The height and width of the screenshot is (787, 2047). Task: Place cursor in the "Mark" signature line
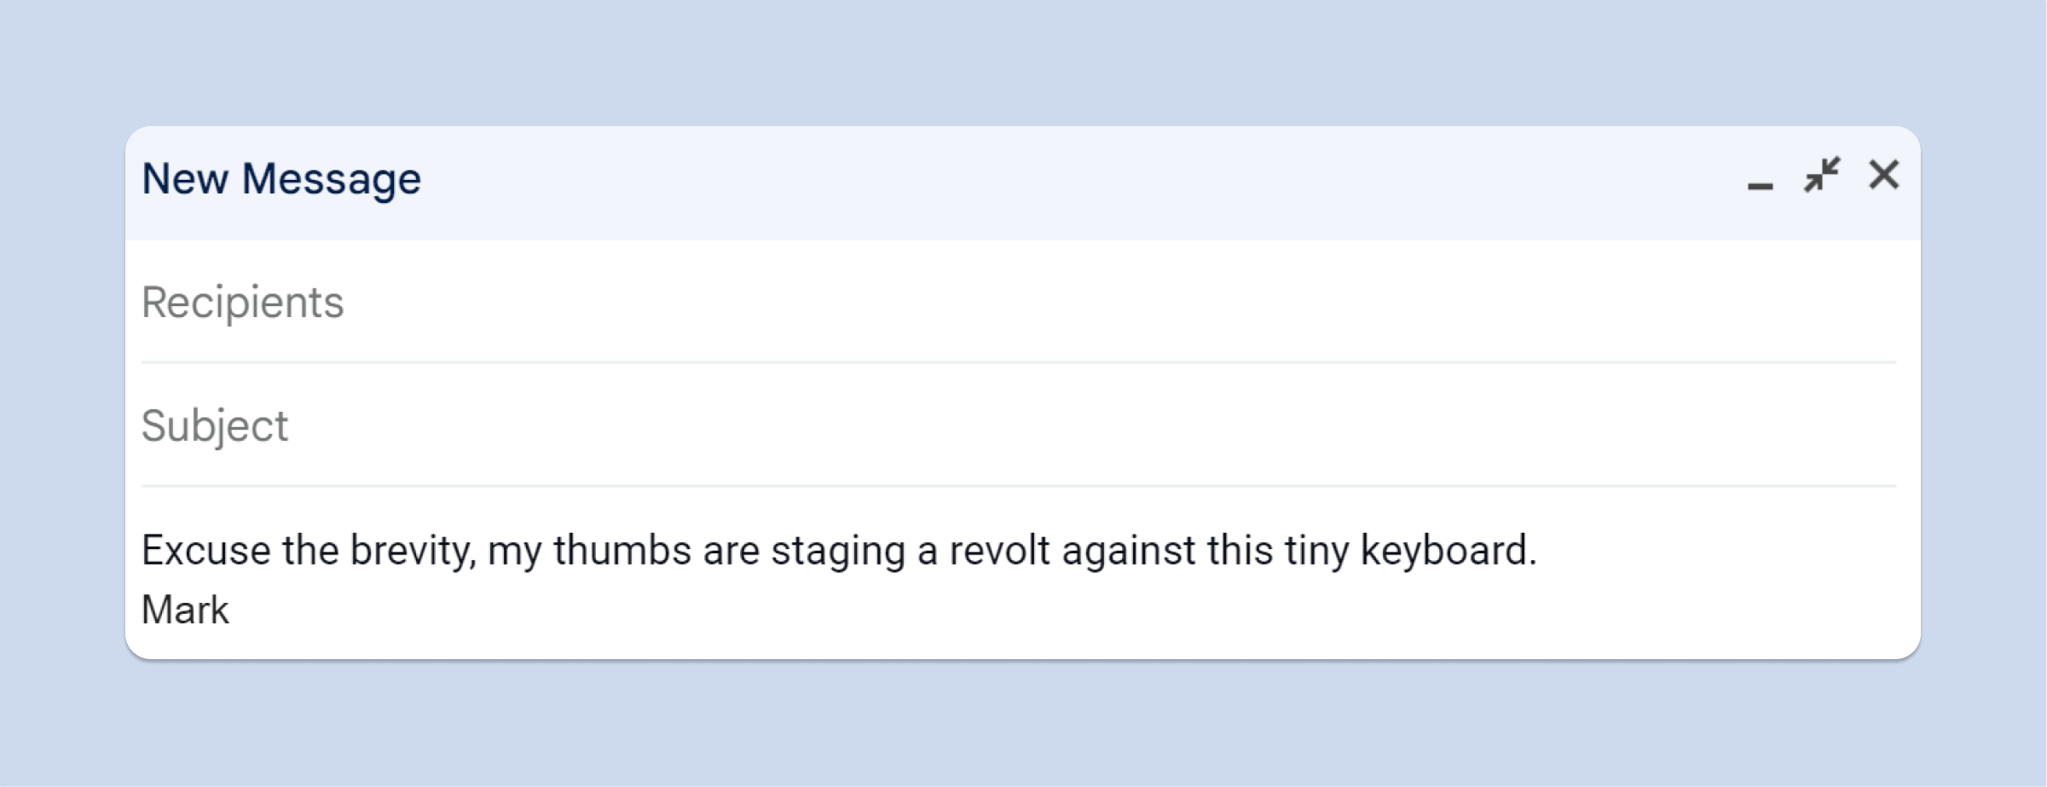coord(185,611)
